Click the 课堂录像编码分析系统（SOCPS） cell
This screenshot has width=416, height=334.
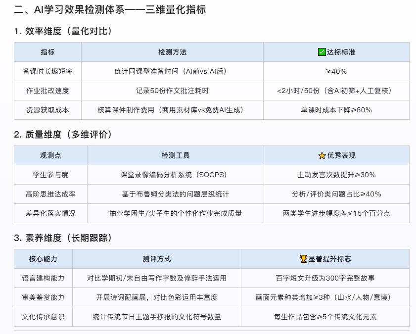point(176,175)
